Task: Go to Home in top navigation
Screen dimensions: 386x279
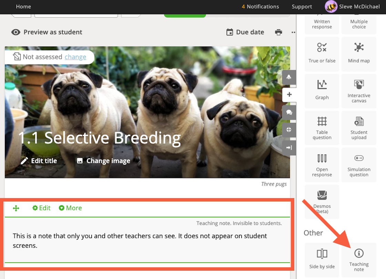Action: [x=23, y=7]
